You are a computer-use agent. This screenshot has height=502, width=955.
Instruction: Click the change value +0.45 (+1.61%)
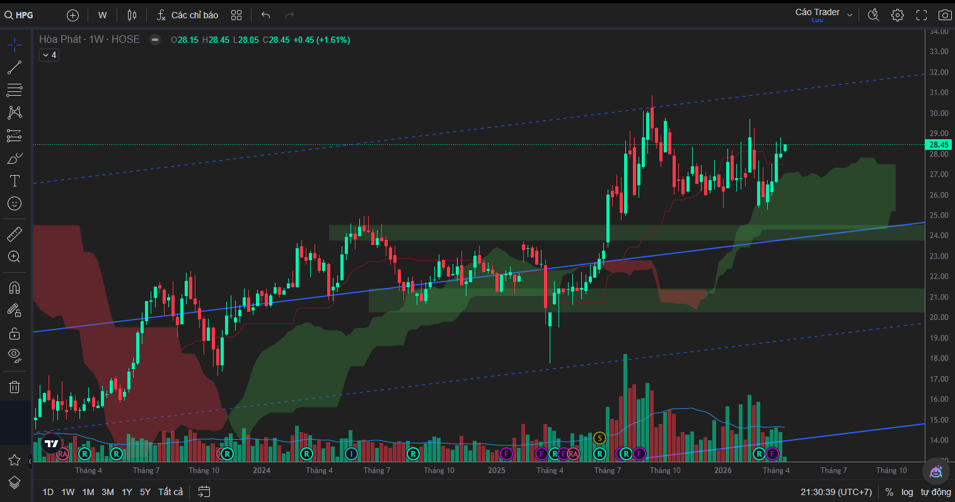[321, 40]
